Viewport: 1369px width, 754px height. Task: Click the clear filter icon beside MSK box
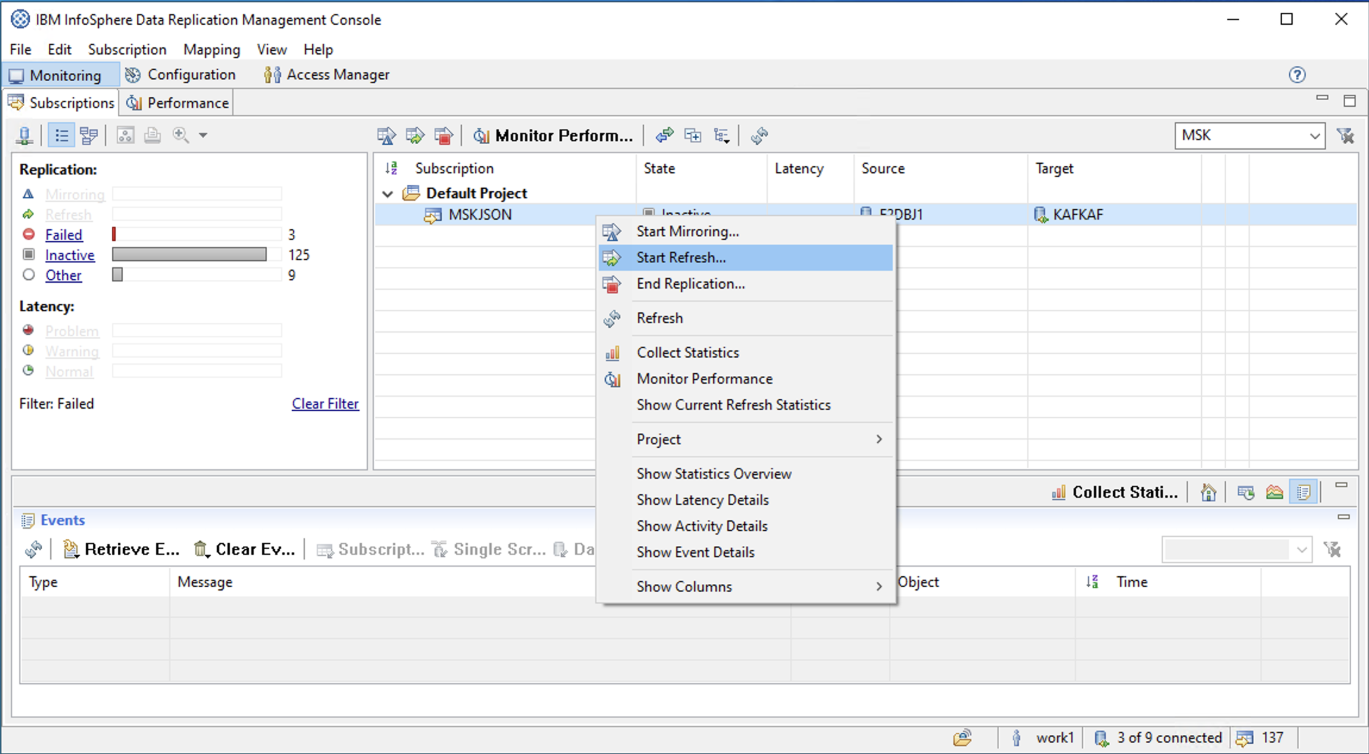click(x=1346, y=136)
